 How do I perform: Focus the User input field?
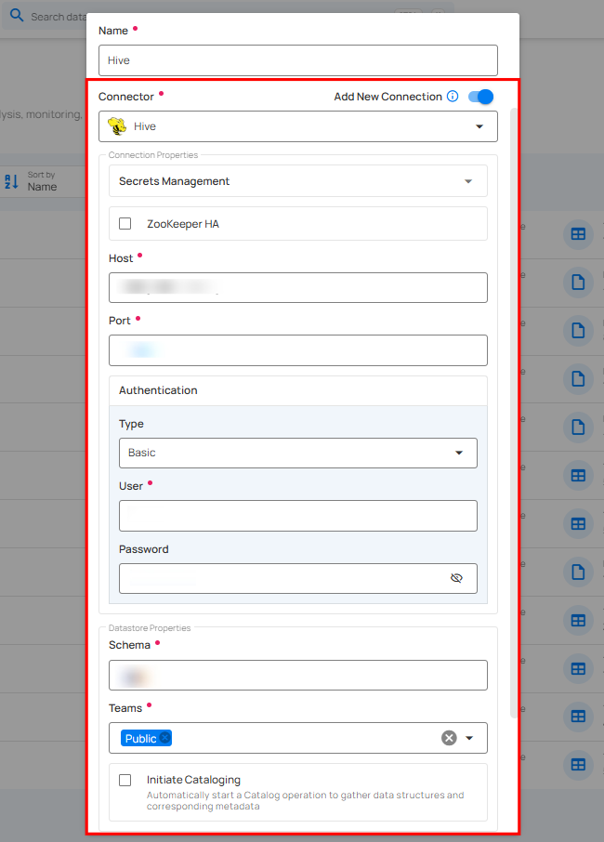click(x=297, y=516)
